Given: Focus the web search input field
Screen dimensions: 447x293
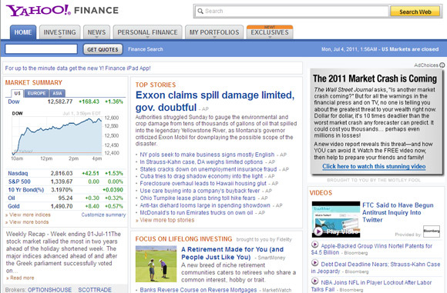Looking at the screenshot, I should pyautogui.click(x=291, y=11).
